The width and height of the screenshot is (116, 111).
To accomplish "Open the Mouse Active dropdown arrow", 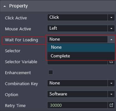I will pyautogui.click(x=111, y=28).
